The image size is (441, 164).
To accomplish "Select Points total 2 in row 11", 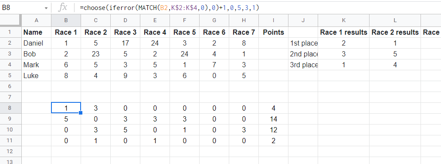I will pos(274,141).
